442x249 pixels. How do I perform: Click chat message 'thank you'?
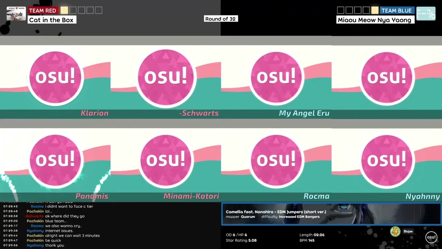[x=55, y=245]
